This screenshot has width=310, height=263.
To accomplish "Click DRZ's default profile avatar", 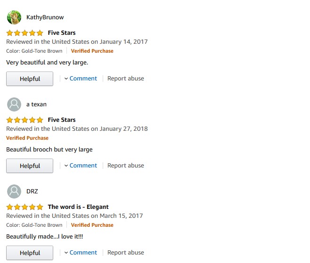I will coord(14,191).
